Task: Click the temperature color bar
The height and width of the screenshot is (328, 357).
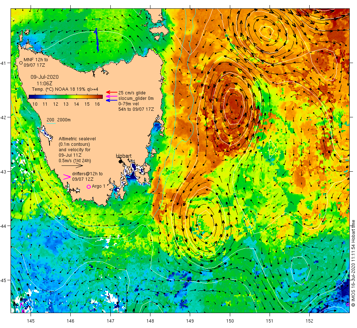Action: point(66,97)
